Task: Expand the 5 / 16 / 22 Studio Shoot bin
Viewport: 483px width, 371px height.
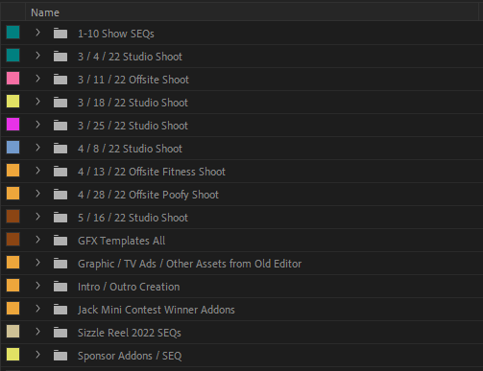Action: click(x=37, y=217)
